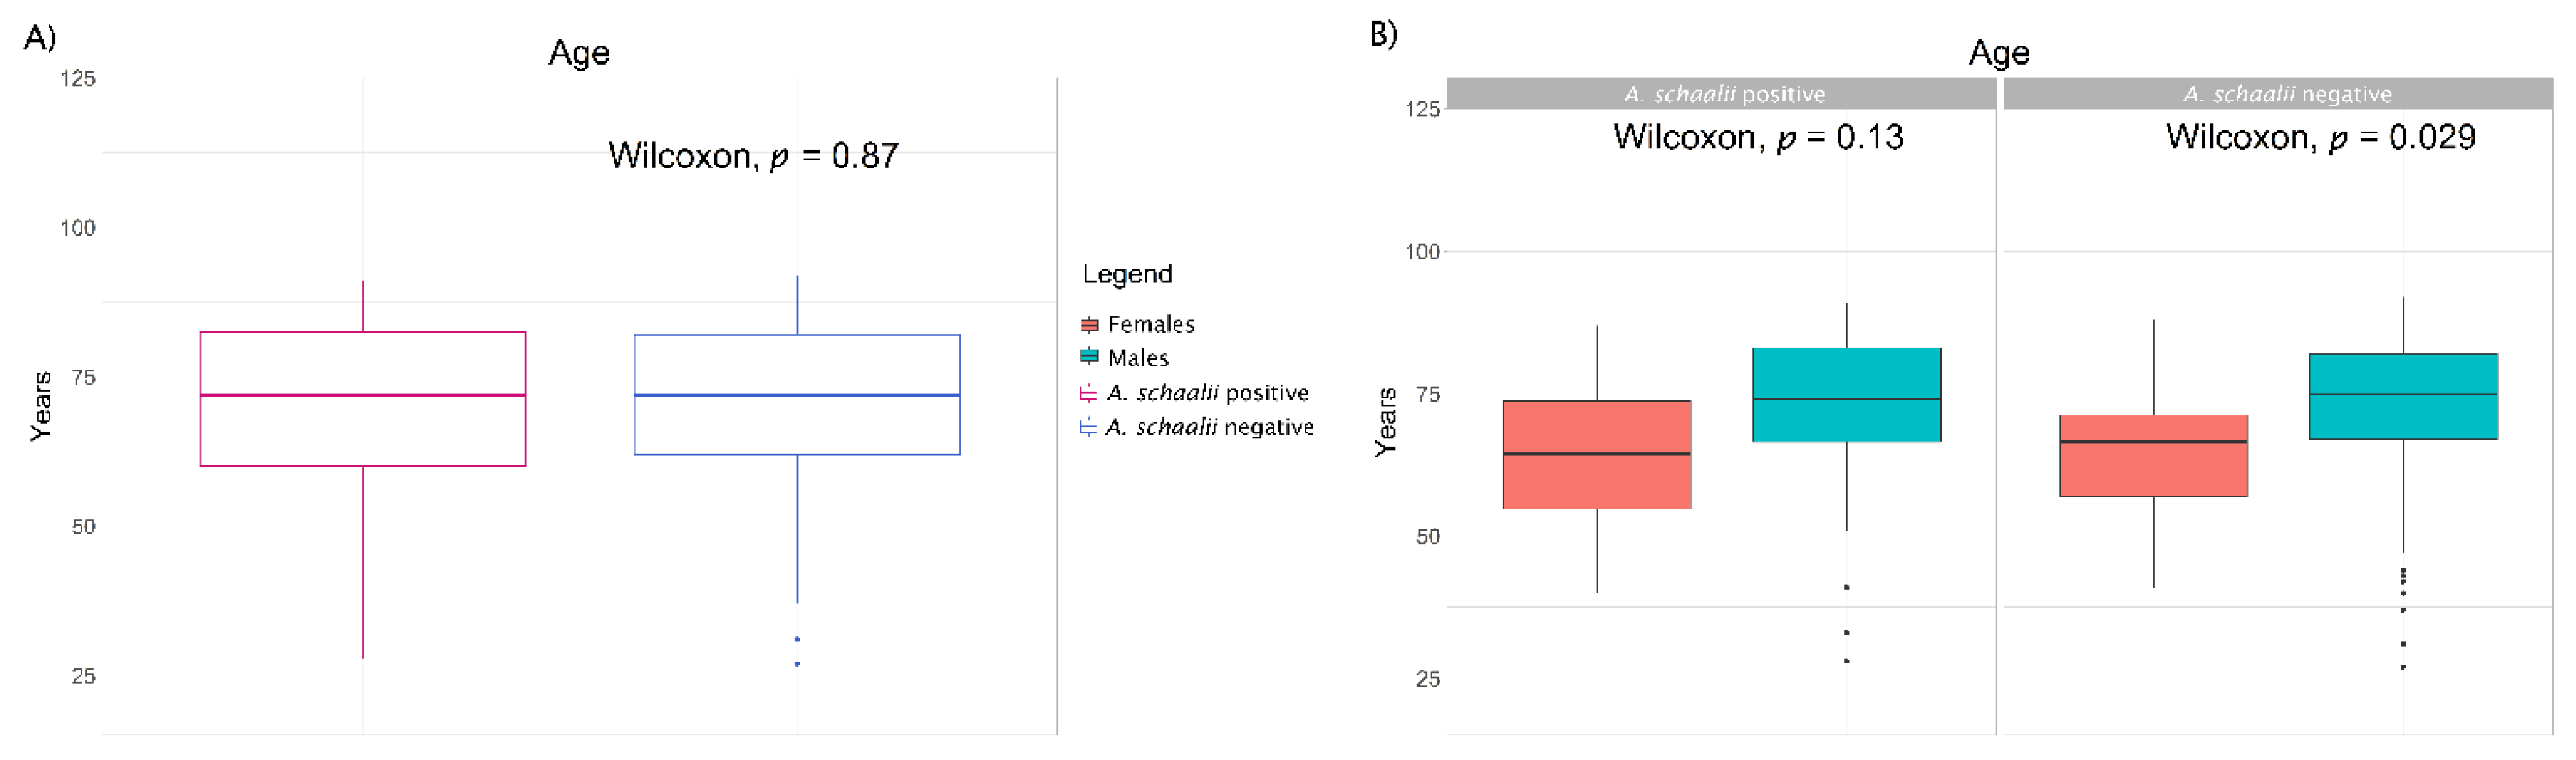Click the 'Age' title of panel A

coord(579,53)
